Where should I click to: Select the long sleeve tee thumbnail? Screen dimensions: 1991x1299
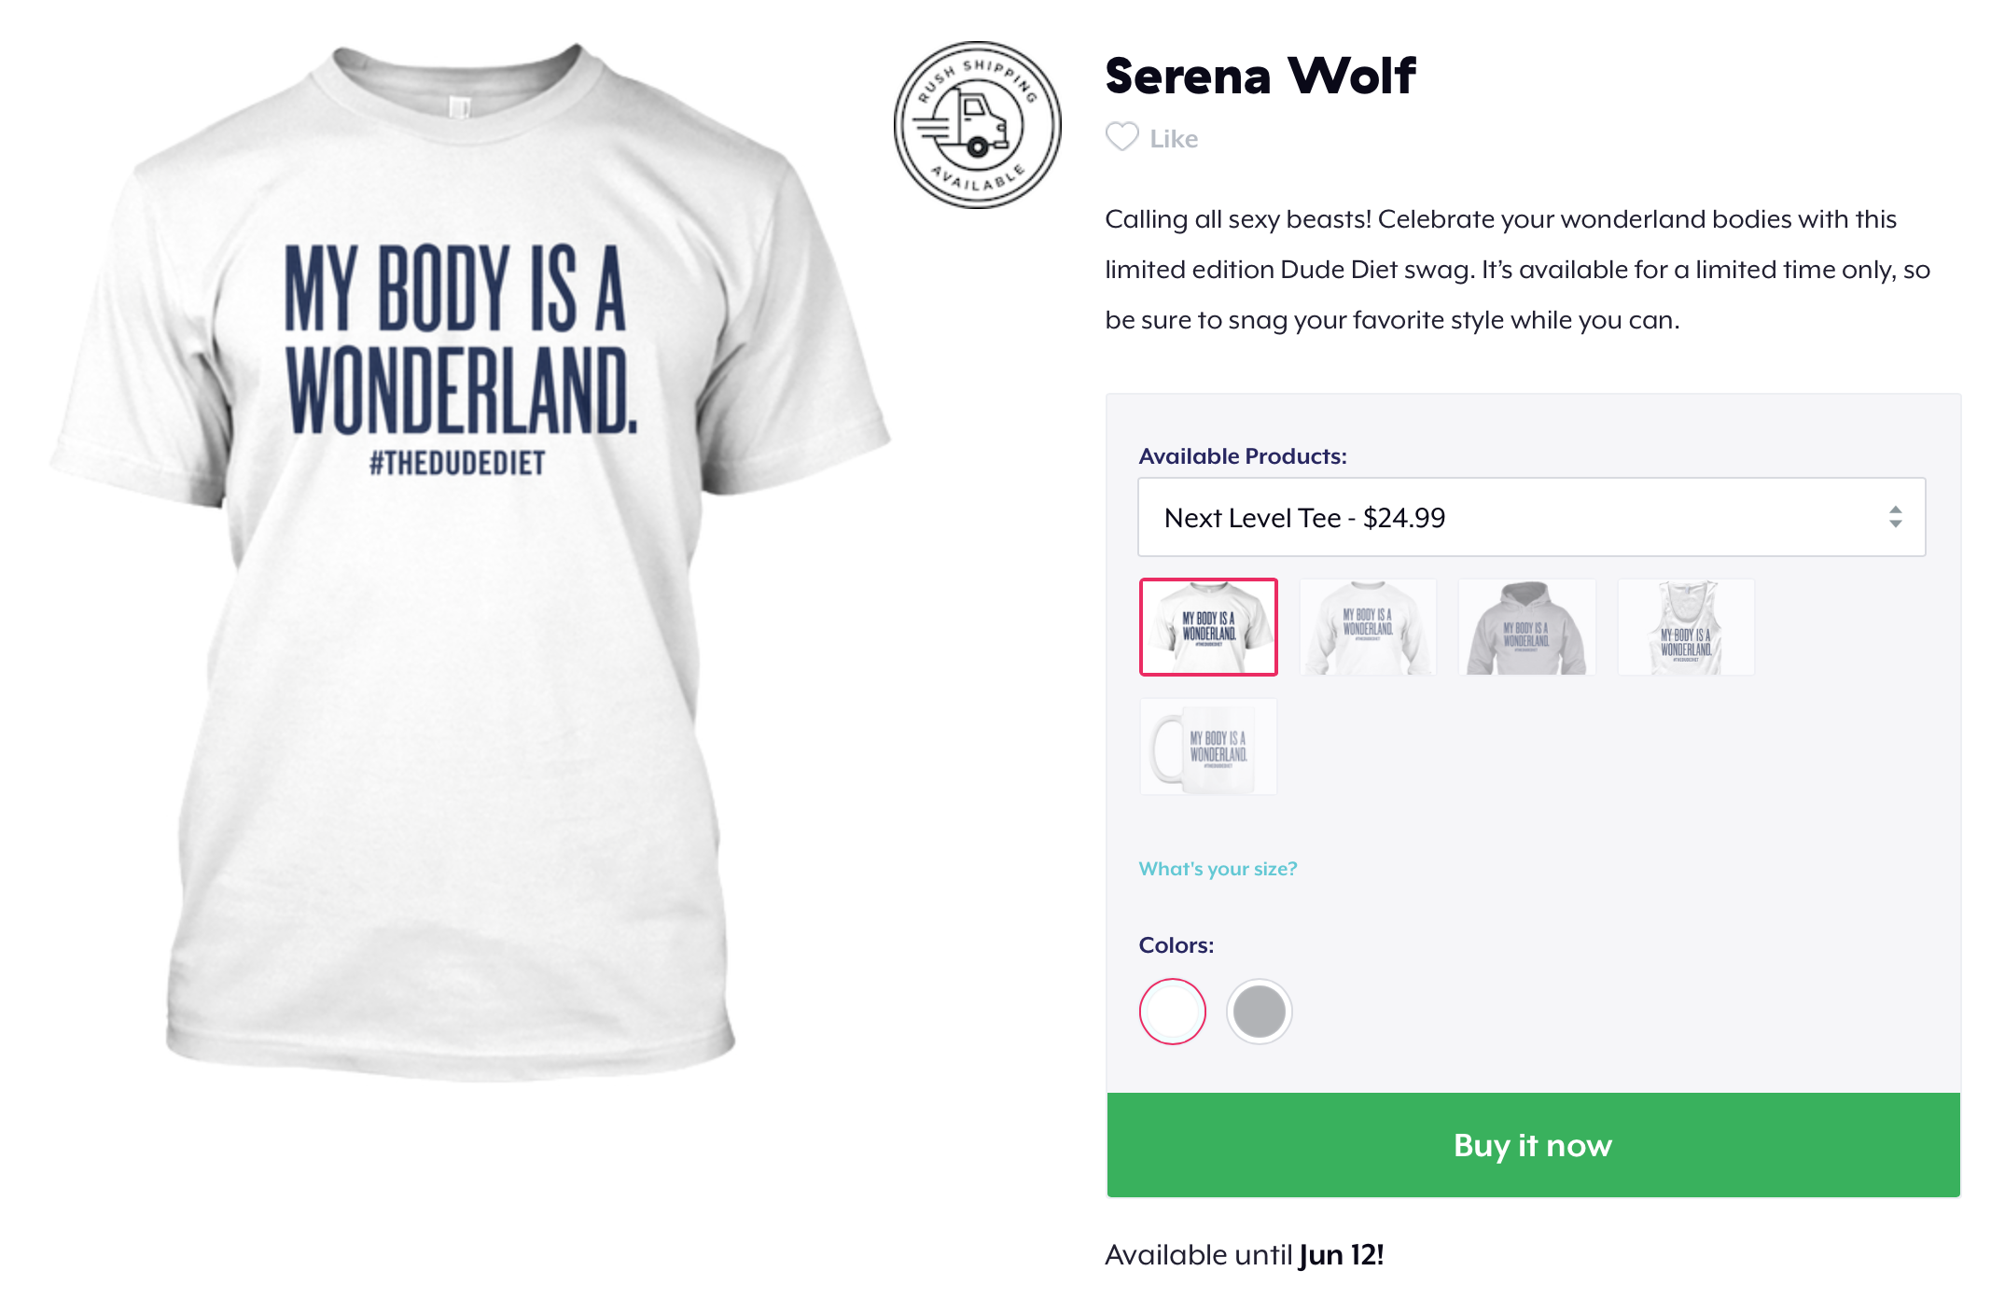[x=1368, y=627]
